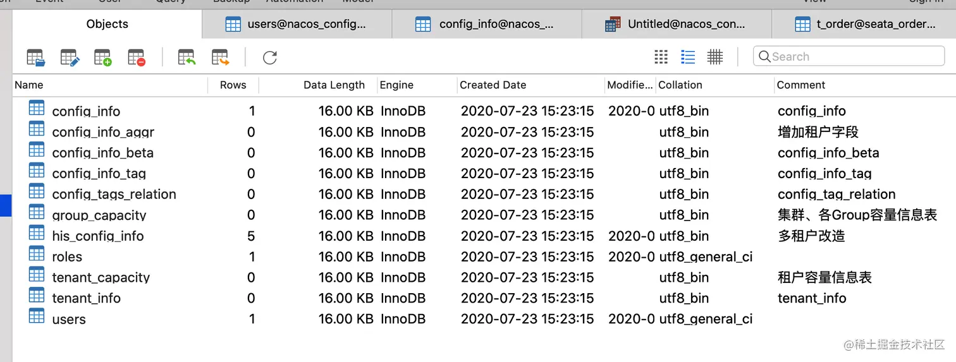Screen dimensions: 956x362
Task: Select the roles table entry
Action: pyautogui.click(x=67, y=256)
